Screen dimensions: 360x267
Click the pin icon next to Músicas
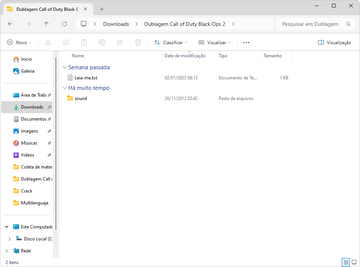point(49,143)
